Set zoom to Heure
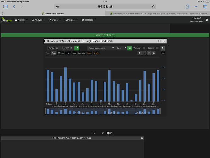The width and height of the screenshot is (210, 158). point(68,53)
